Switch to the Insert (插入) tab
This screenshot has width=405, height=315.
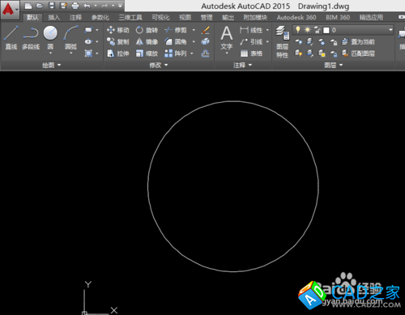click(x=53, y=18)
